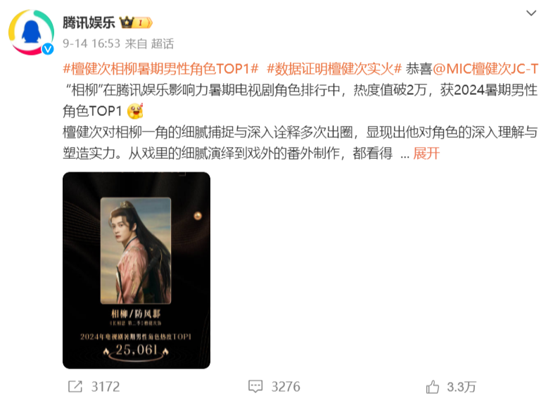Image resolution: width=546 pixels, height=403 pixels.
Task: Click the laughing emoji after TOP1
Action: [x=135, y=111]
